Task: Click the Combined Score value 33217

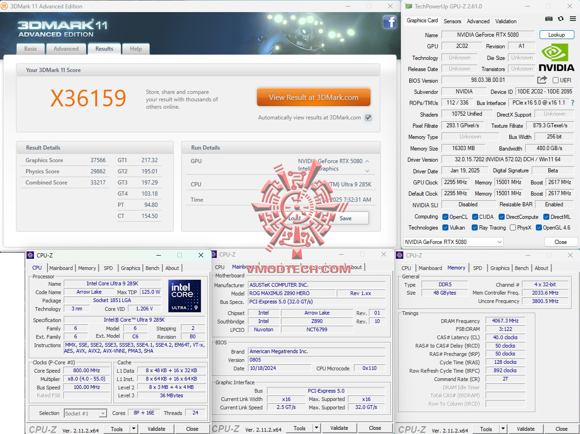Action: (x=98, y=183)
